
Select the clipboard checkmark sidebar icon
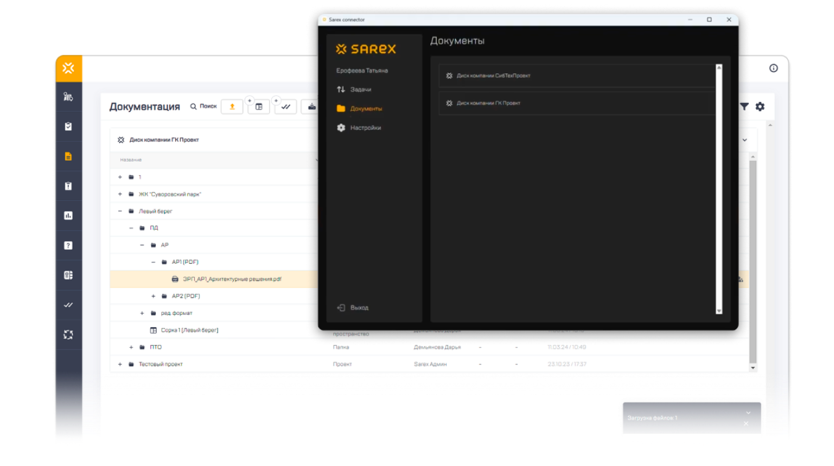pyautogui.click(x=68, y=126)
